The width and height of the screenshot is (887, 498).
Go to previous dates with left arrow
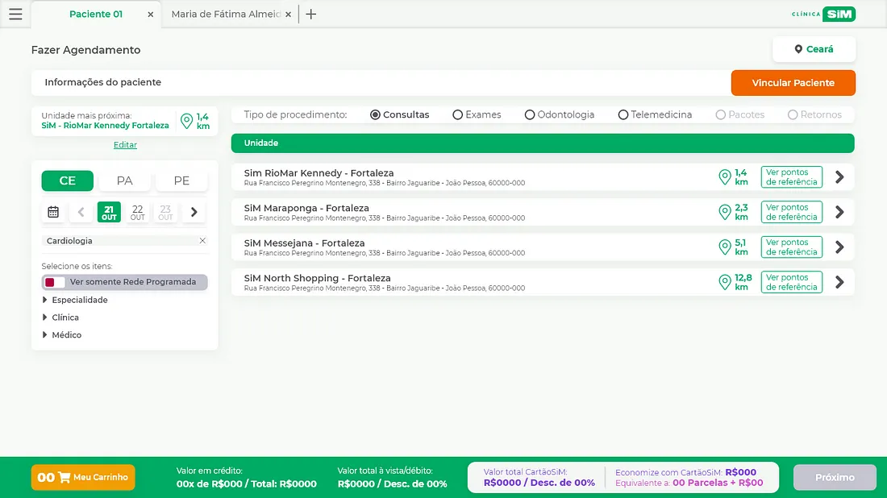pyautogui.click(x=81, y=212)
